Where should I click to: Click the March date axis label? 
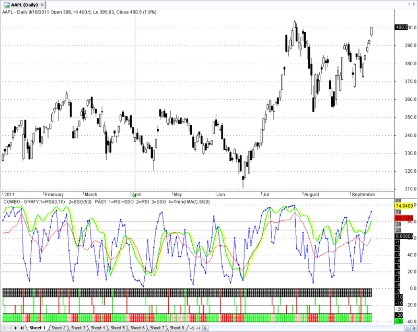pos(91,194)
